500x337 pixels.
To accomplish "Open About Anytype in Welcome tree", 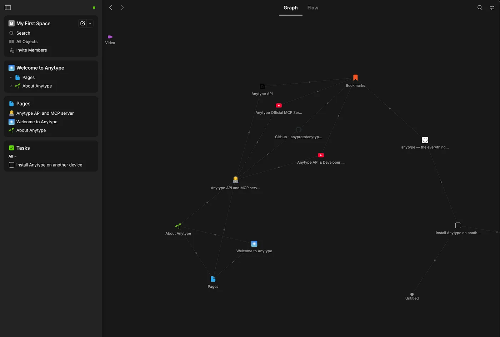I will 37,86.
